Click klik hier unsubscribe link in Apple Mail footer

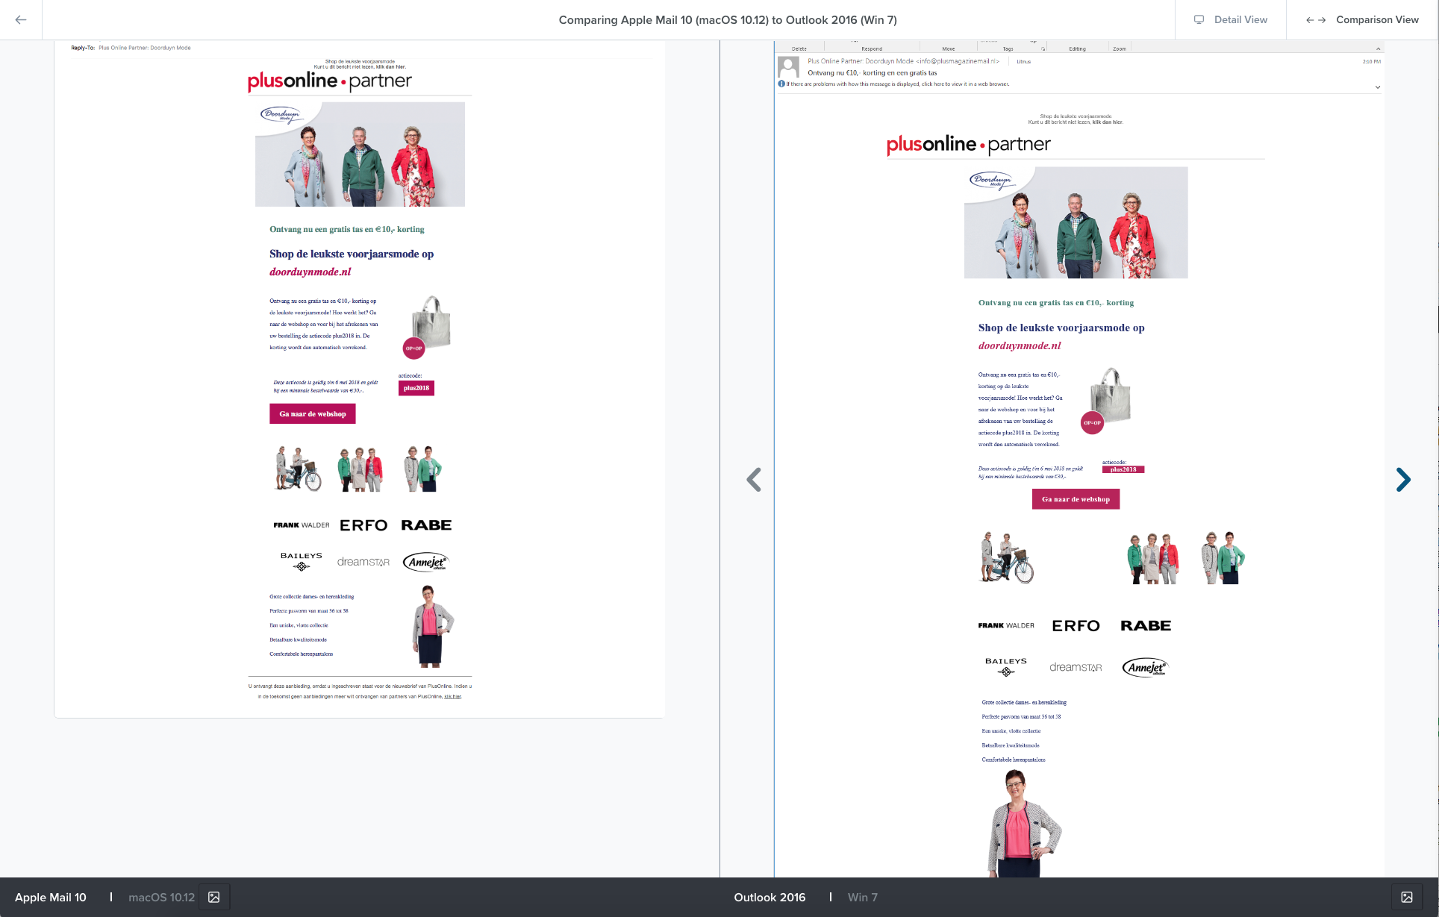click(x=453, y=697)
